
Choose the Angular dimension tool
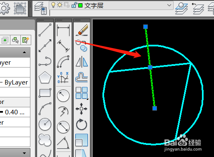(x=63, y=143)
